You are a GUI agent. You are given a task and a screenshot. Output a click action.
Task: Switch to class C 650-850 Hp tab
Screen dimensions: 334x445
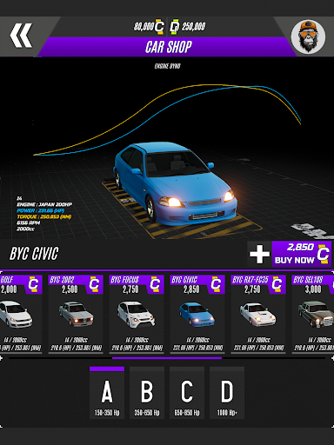tap(187, 393)
